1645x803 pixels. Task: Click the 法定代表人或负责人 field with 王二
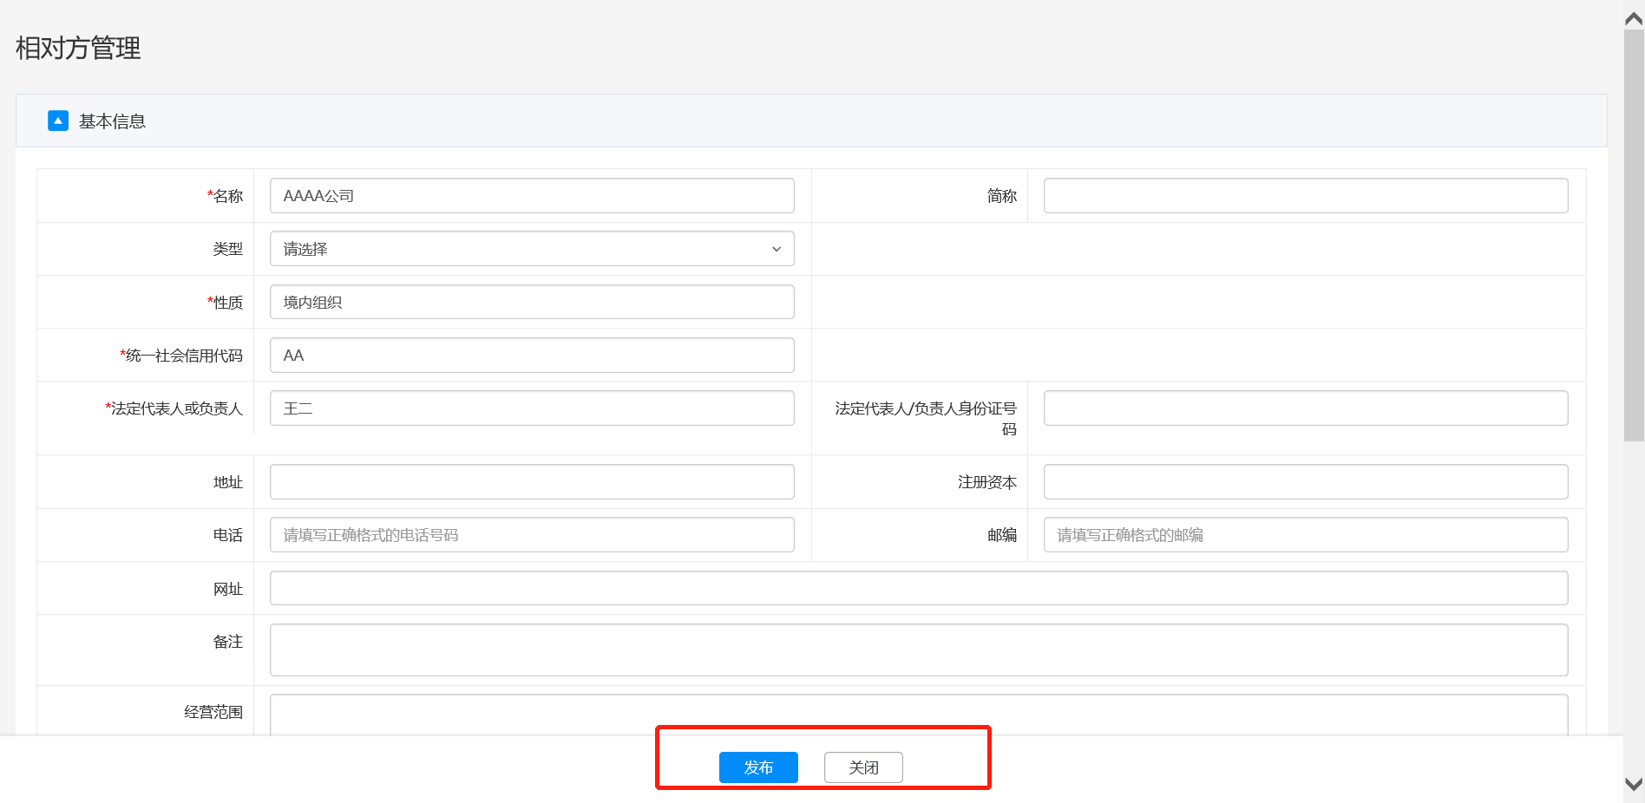pos(531,408)
